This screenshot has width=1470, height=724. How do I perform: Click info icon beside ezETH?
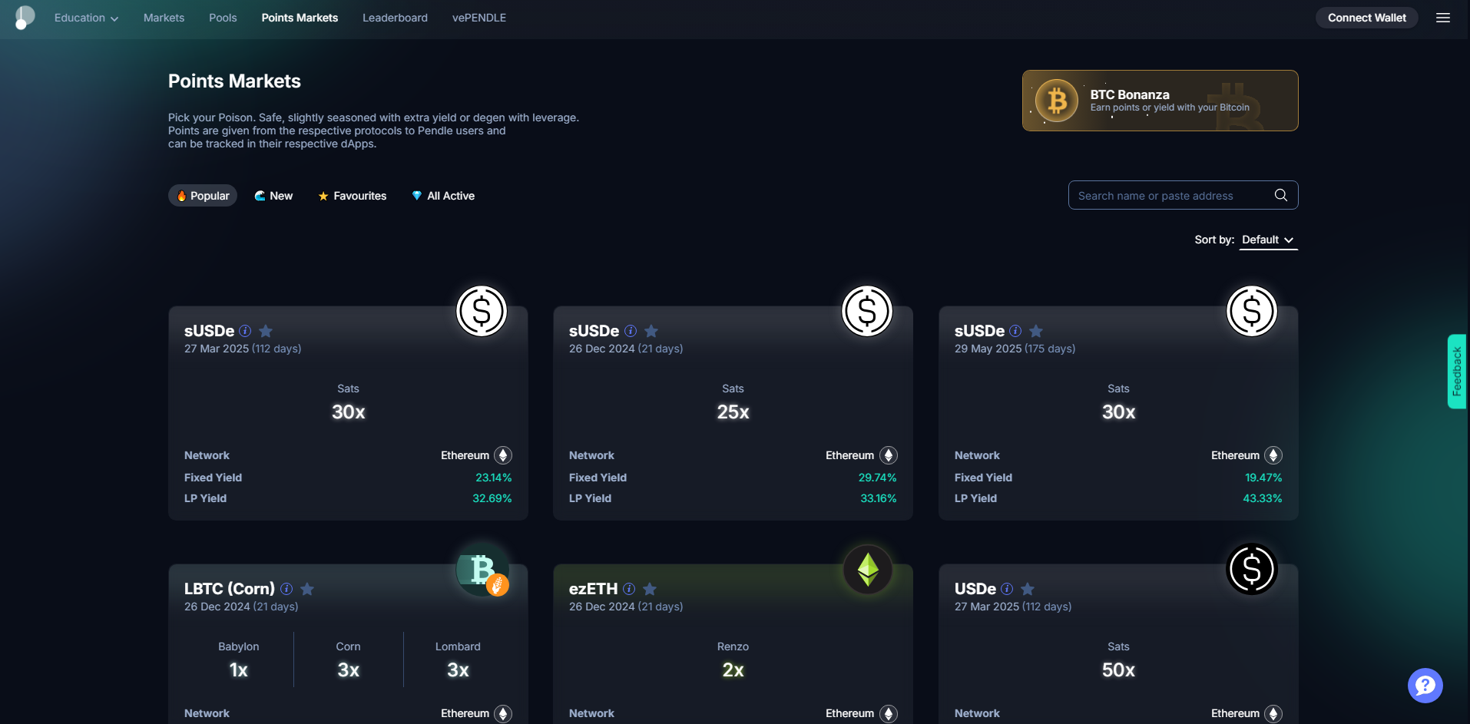pos(629,589)
